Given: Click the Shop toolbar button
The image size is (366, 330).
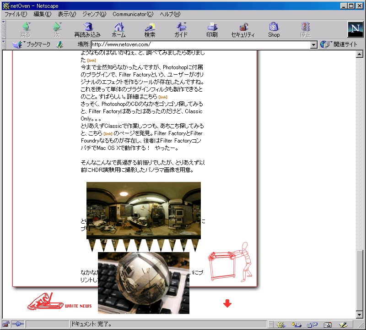Looking at the screenshot, I should click(x=274, y=30).
